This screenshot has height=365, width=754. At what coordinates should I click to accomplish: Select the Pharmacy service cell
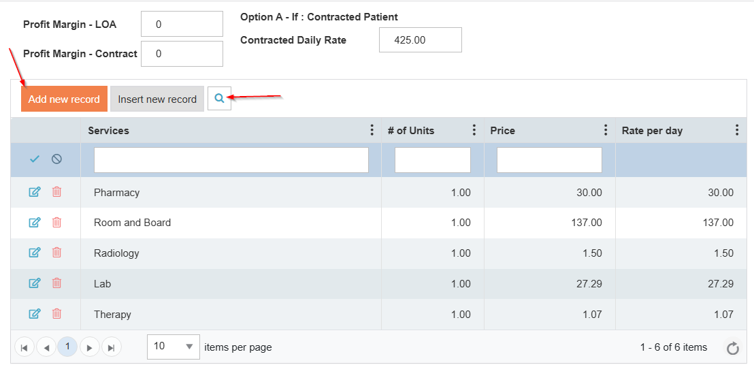[x=231, y=192]
